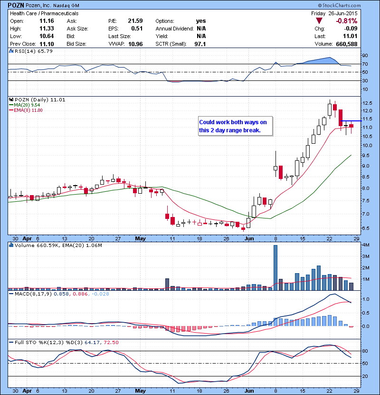Click the 'Jun' label on bottom date axis

pyautogui.click(x=248, y=388)
